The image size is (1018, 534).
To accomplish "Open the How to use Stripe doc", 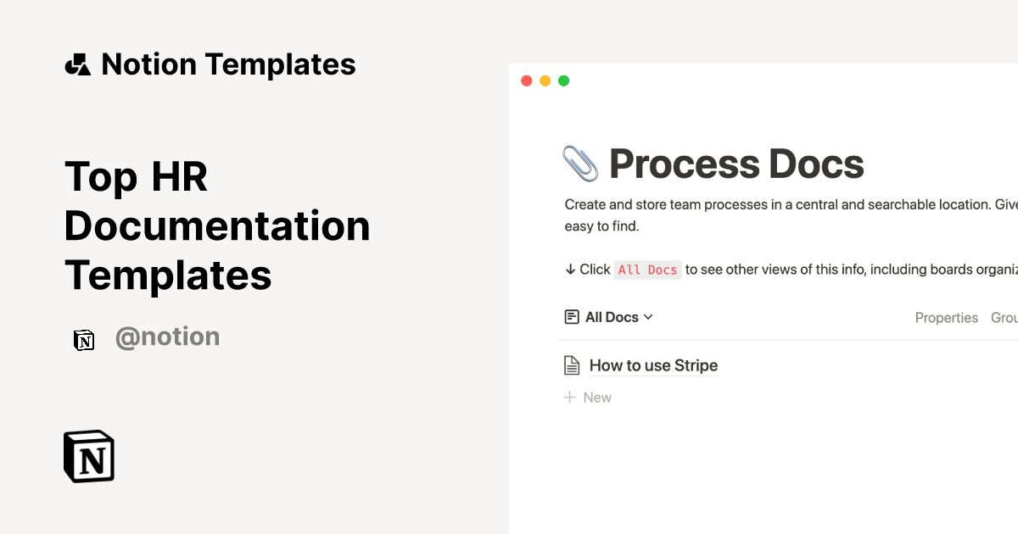I will click(653, 366).
